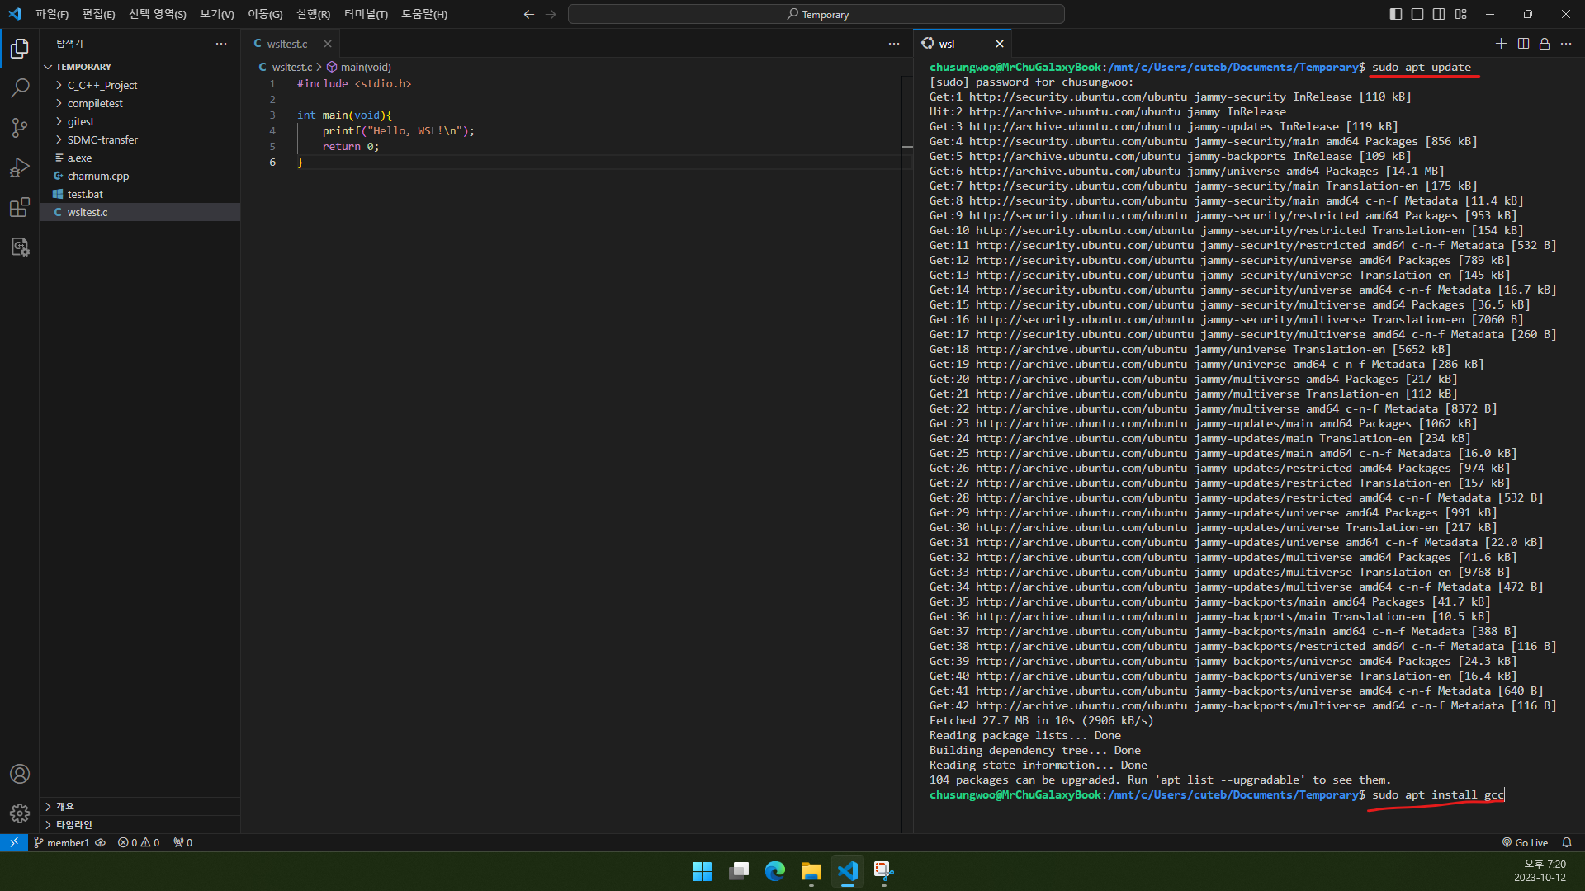
Task: Expand the 개요 outline section
Action: [x=140, y=806]
